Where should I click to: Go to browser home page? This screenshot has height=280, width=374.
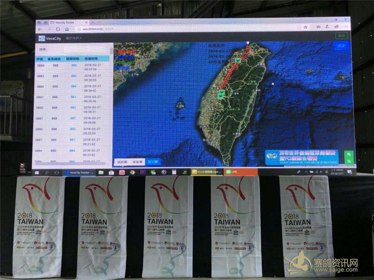pos(67,29)
